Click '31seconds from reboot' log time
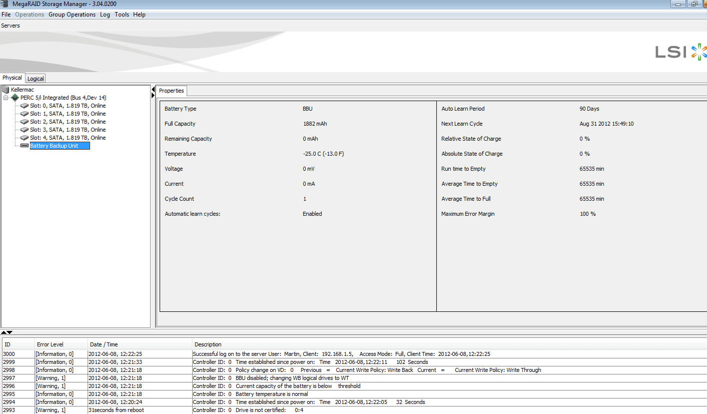Screen dimensions: 707x414 point(116,410)
